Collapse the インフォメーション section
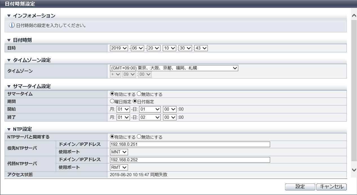 point(9,16)
